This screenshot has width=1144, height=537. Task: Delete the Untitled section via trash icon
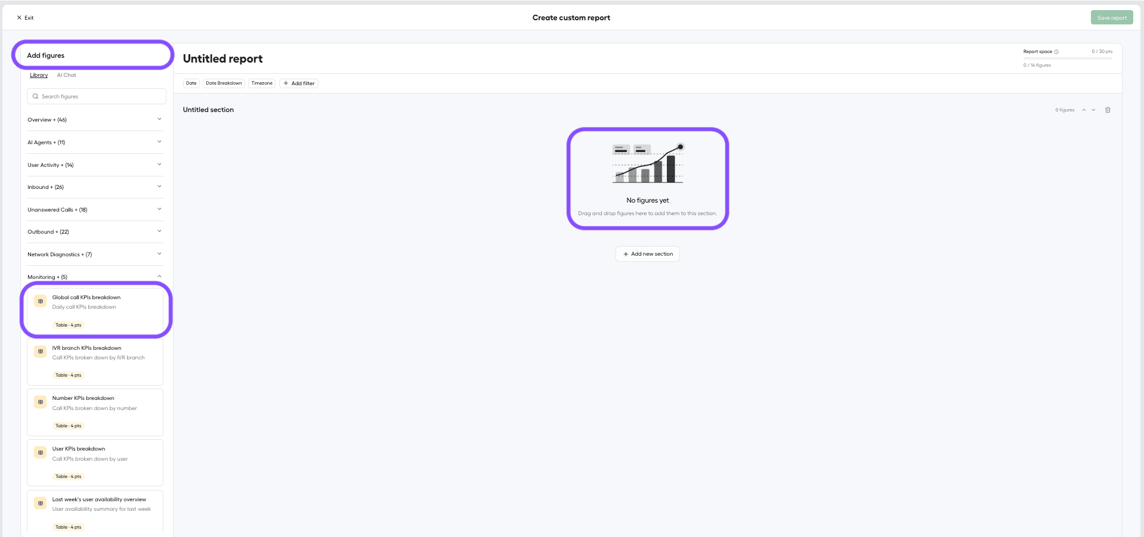tap(1108, 110)
